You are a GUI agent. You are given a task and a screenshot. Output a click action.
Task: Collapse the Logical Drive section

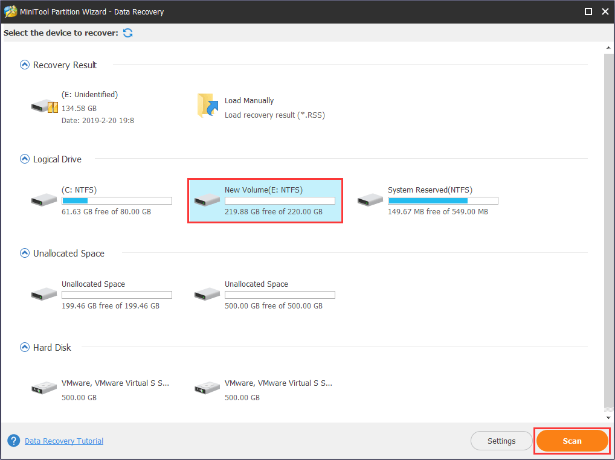click(x=24, y=159)
